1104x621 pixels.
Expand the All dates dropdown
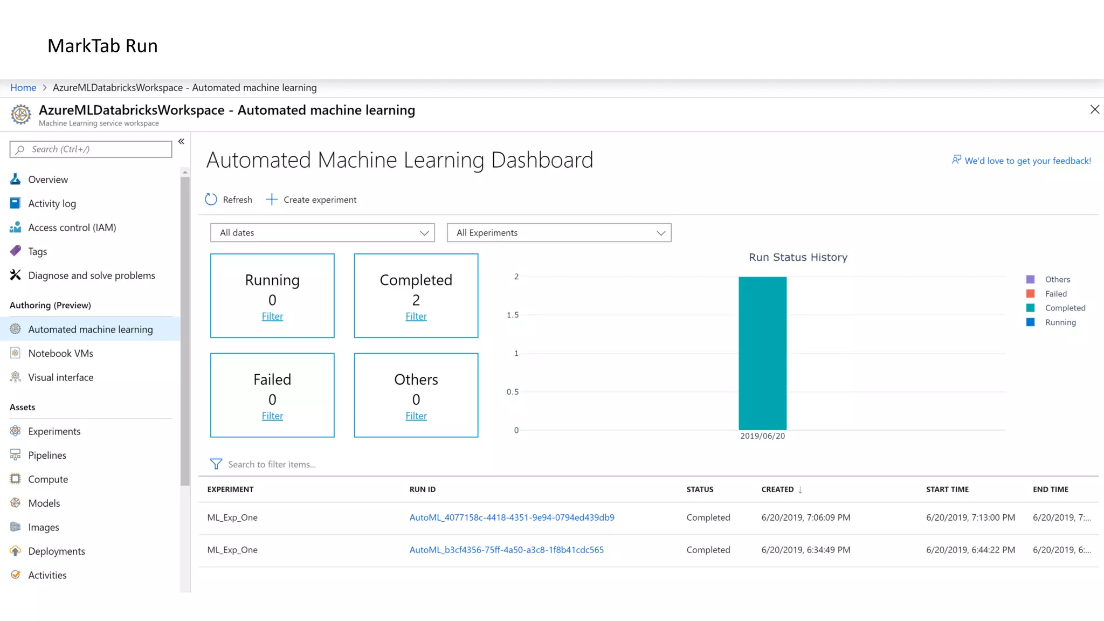coord(322,233)
